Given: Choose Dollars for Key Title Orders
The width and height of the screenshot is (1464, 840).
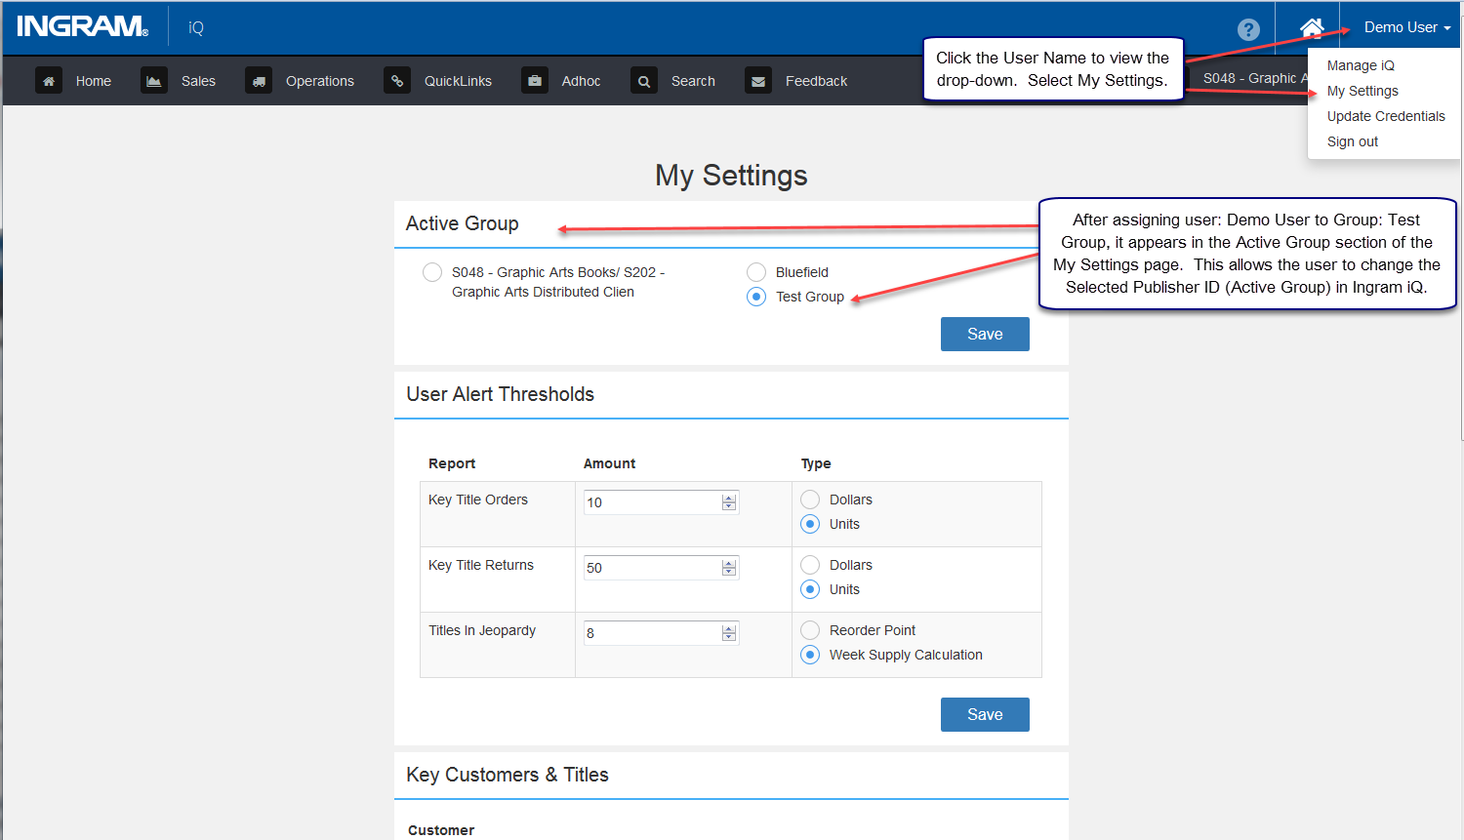Looking at the screenshot, I should coord(810,500).
